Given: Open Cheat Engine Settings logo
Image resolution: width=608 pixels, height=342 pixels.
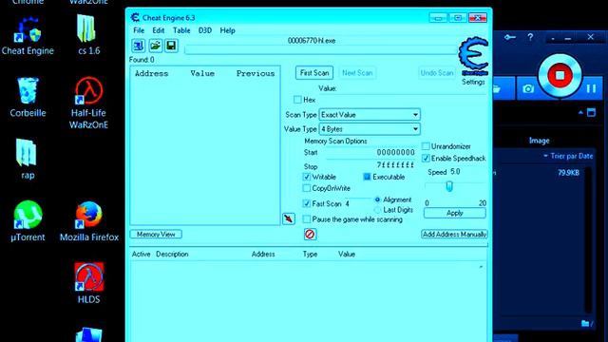Looking at the screenshot, I should point(473,57).
